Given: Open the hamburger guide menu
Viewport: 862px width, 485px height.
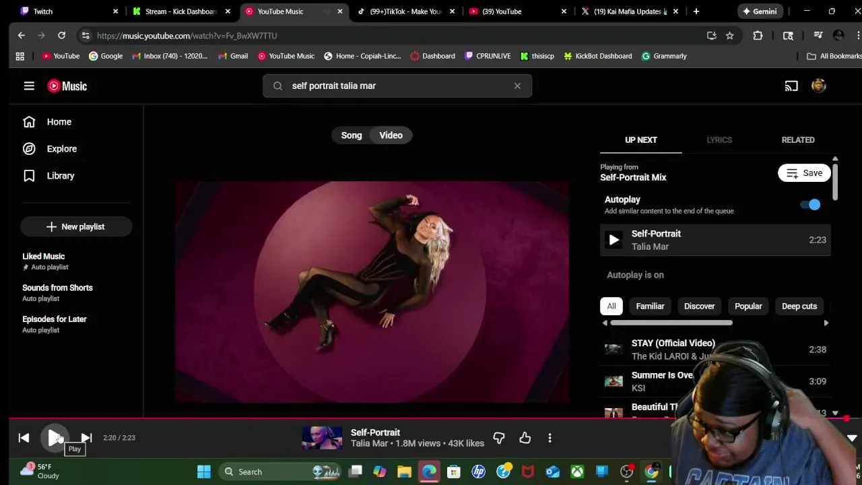Looking at the screenshot, I should [x=29, y=86].
